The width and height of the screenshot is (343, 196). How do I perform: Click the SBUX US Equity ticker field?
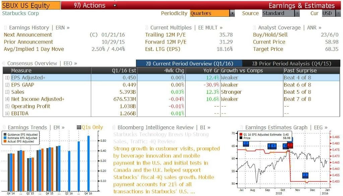30,5
